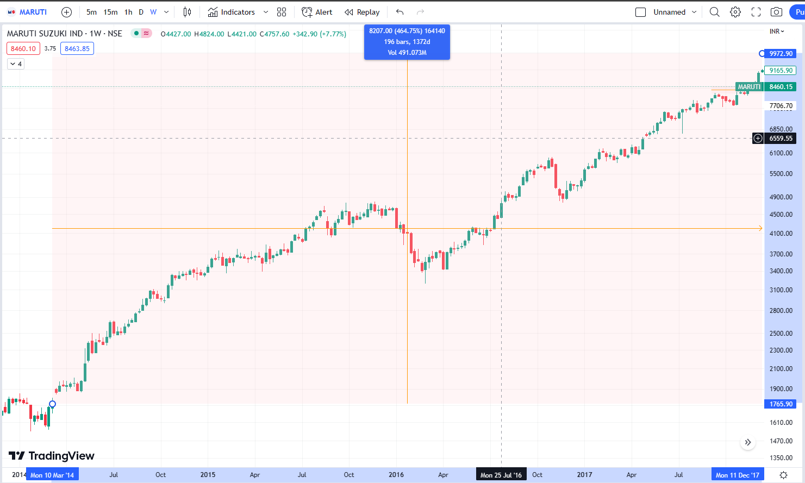The height and width of the screenshot is (483, 805).
Task: Click the 6559.55 crosshair price label
Action: (781, 139)
